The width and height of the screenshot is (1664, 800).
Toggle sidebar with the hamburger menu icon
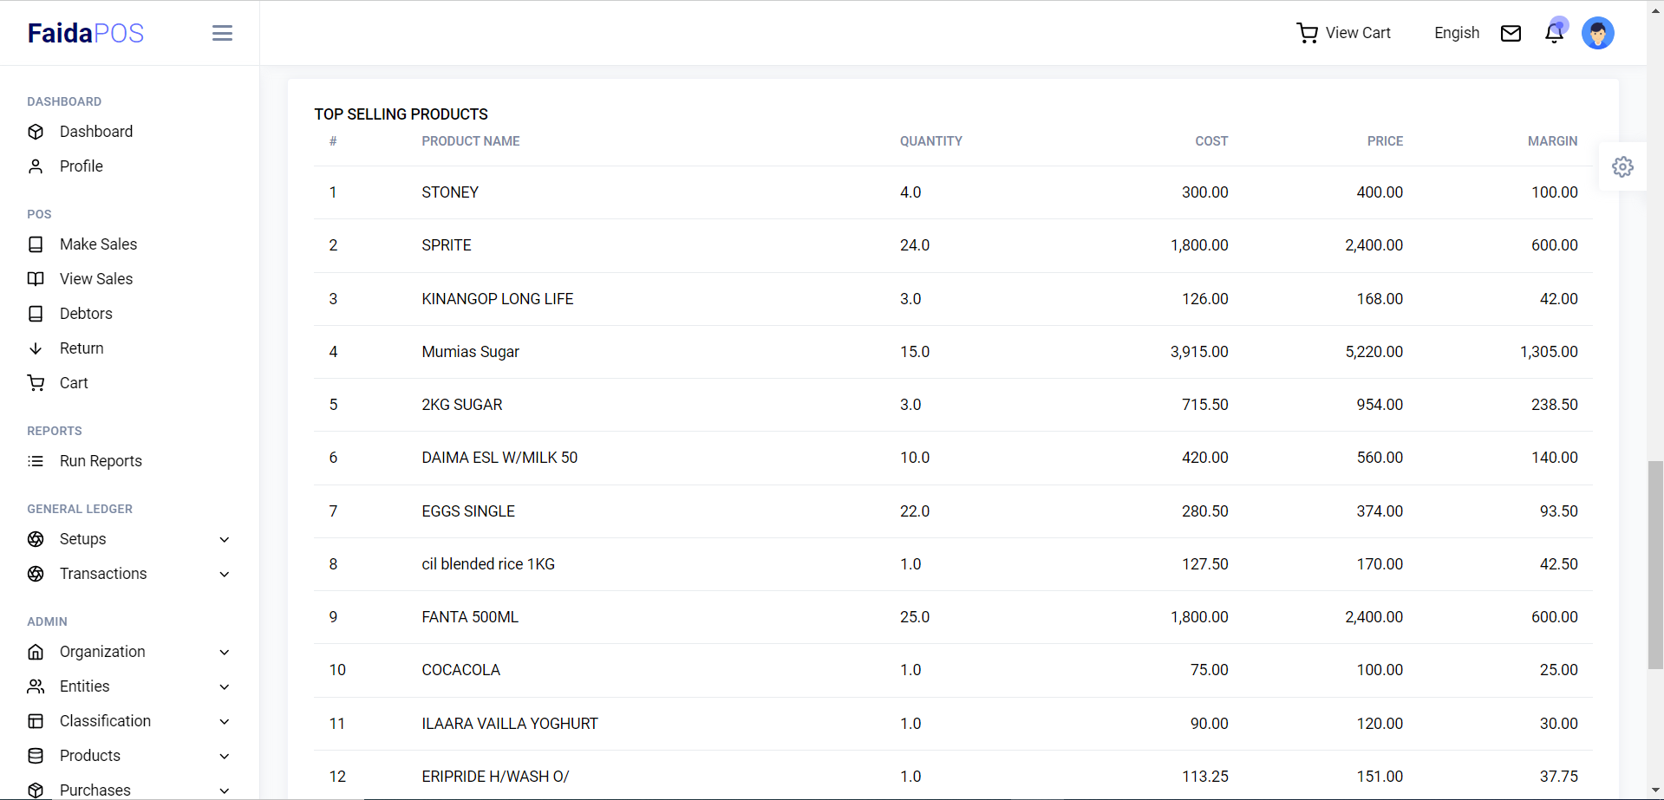[x=222, y=33]
